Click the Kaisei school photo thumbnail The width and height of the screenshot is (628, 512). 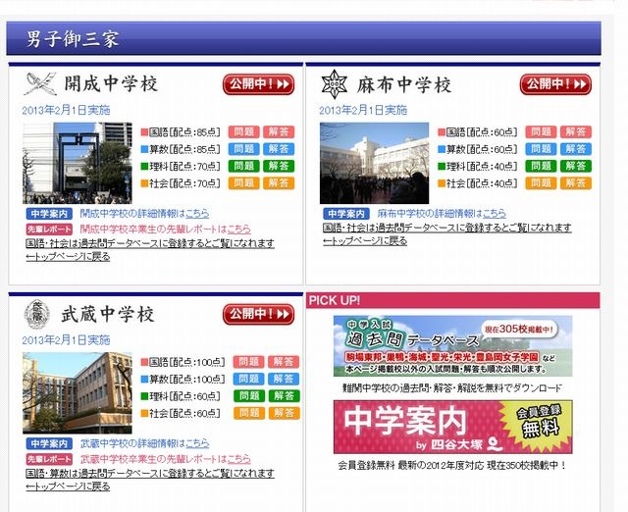point(78,163)
